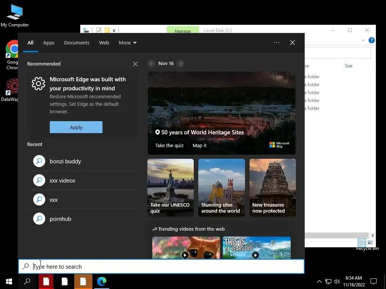386x289 pixels.
Task: Switch File Explorer to details view icon
Action: coord(362,243)
